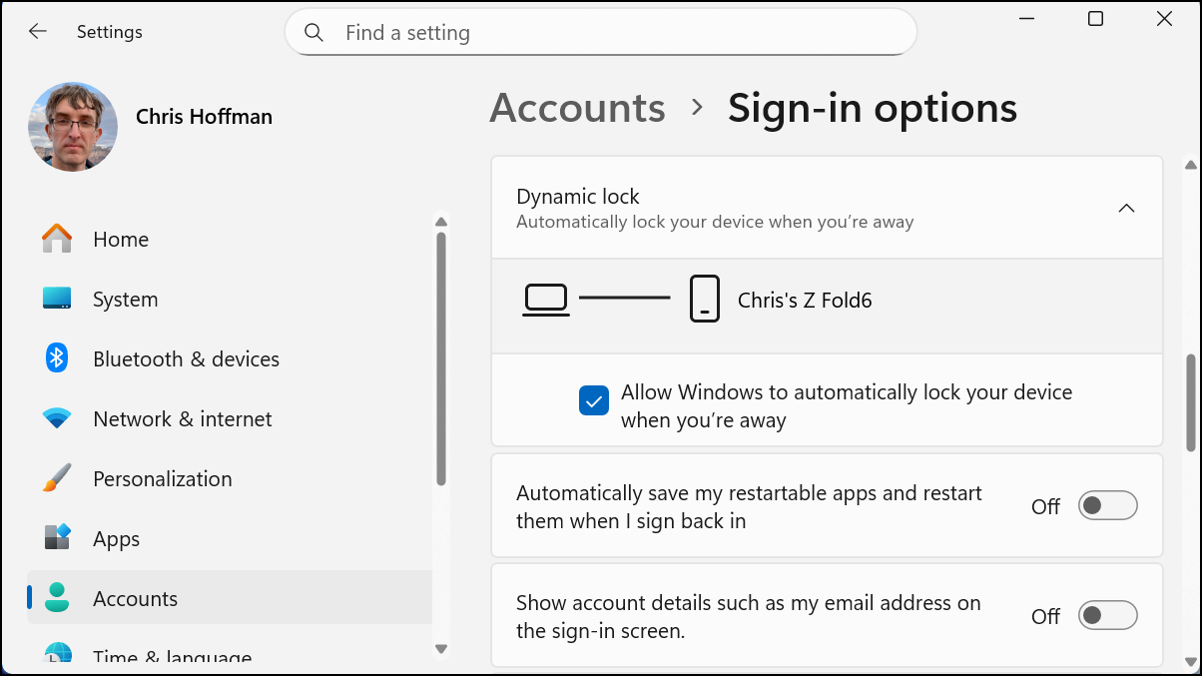Turn on showing account details on sign-in screen
Viewport: 1202px width, 676px height.
(x=1106, y=615)
